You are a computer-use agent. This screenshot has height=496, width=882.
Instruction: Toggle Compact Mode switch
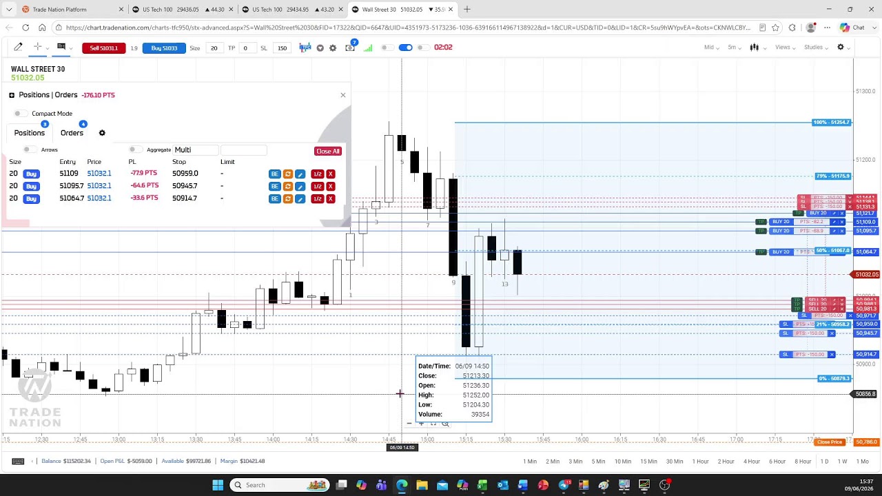21,114
